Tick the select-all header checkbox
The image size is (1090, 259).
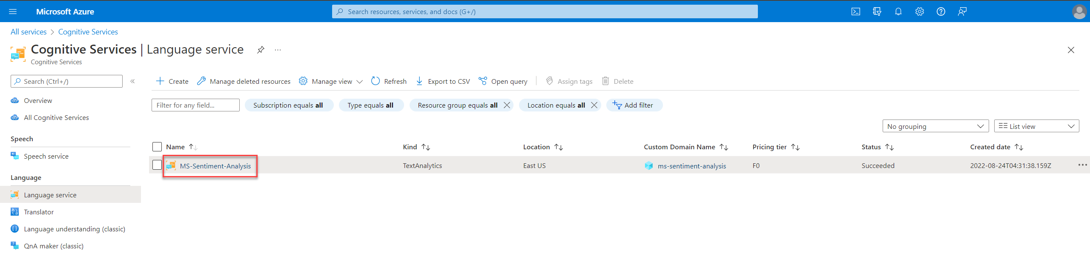coord(157,147)
